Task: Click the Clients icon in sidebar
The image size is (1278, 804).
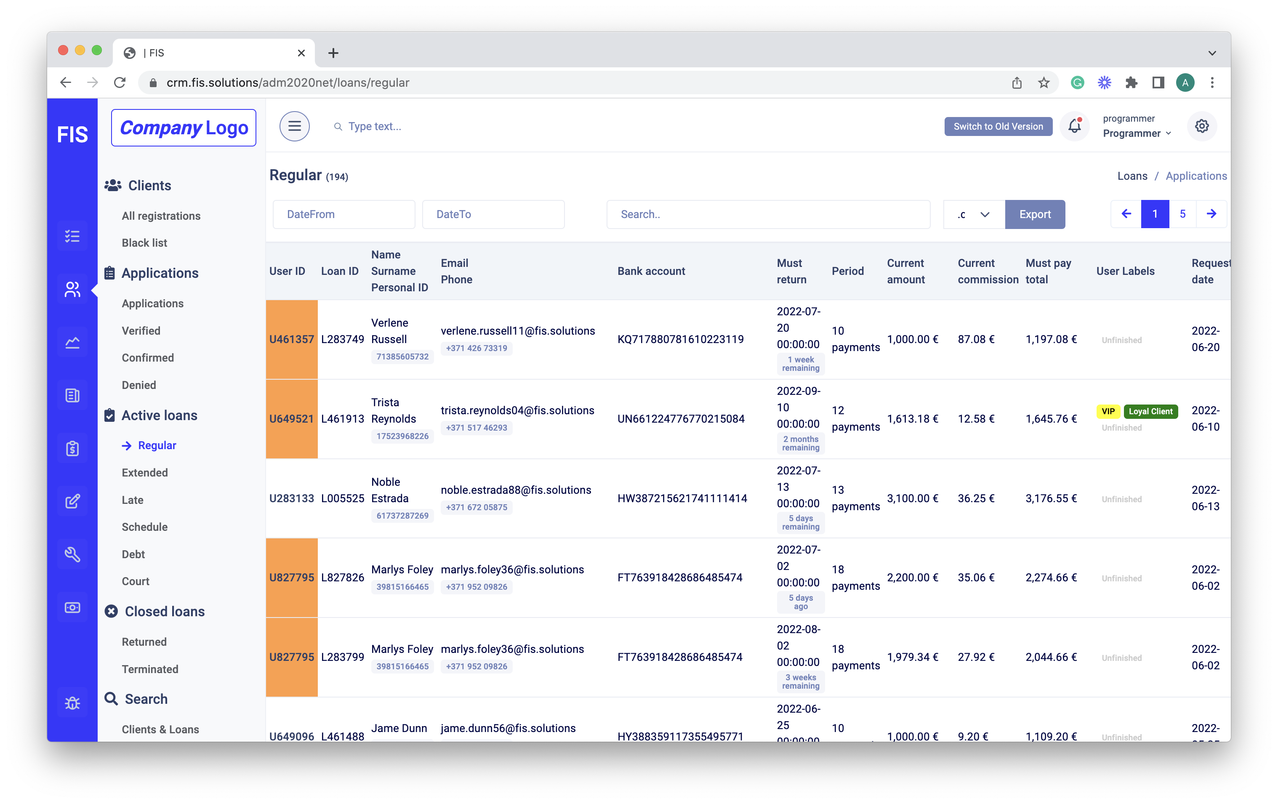Action: pos(73,287)
